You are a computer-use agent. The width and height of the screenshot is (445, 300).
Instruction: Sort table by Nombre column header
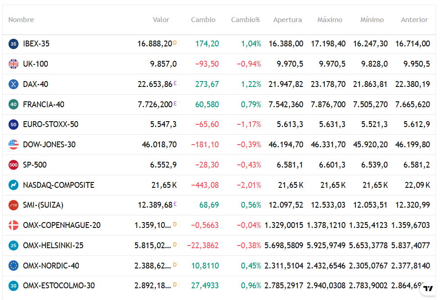tap(21, 20)
